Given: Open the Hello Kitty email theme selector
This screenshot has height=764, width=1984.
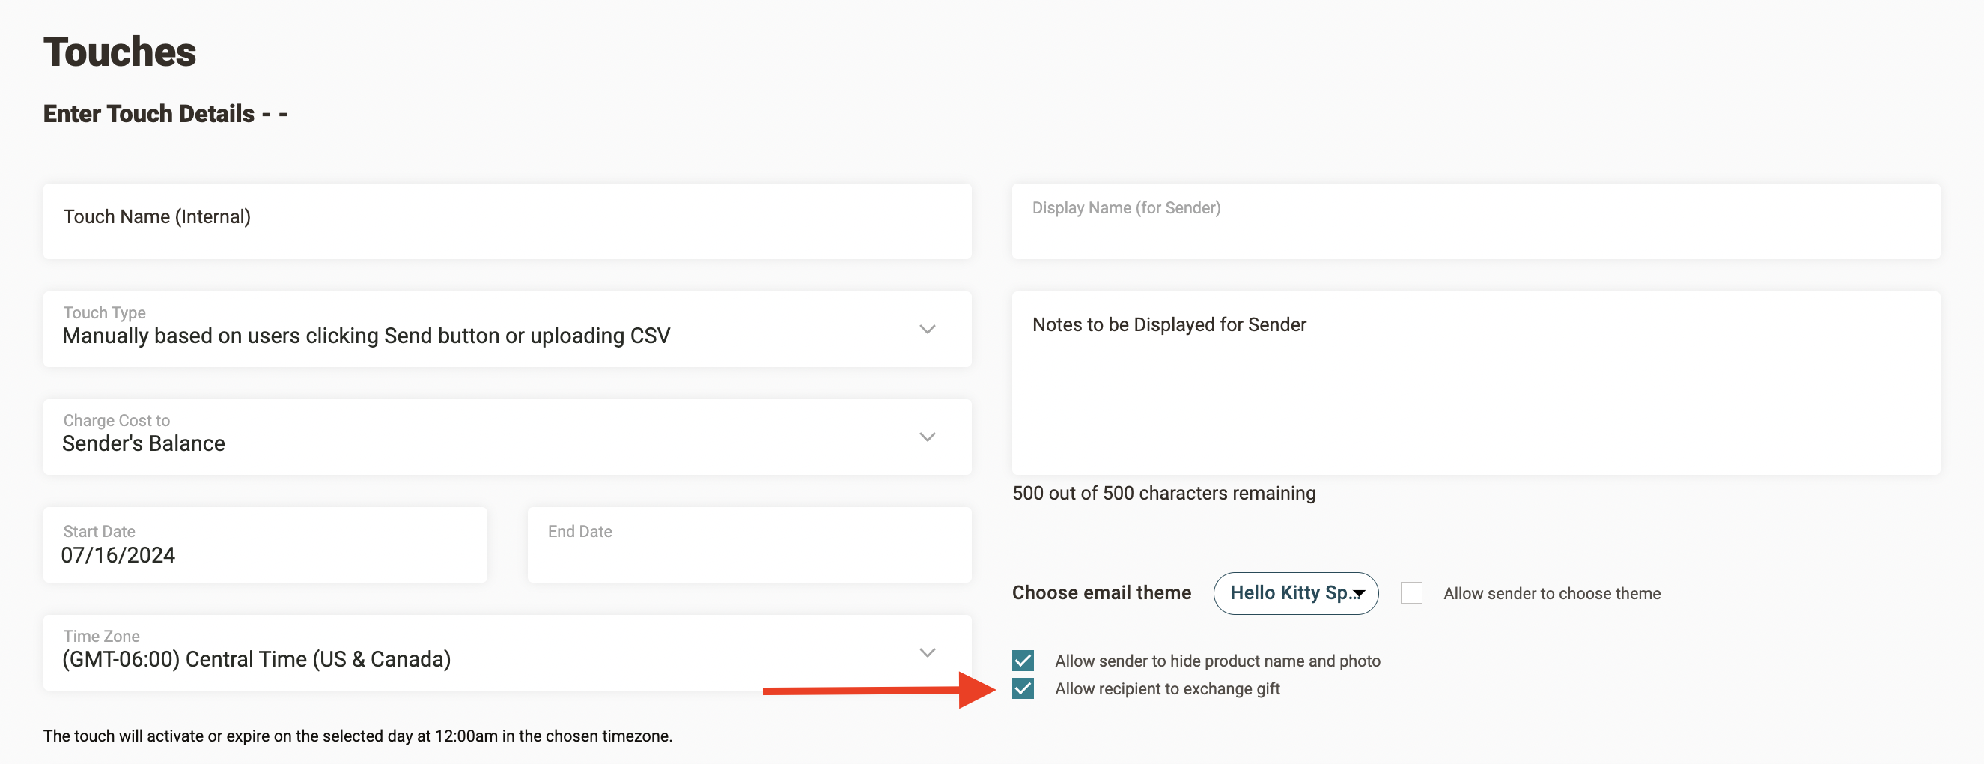Looking at the screenshot, I should click(x=1295, y=593).
